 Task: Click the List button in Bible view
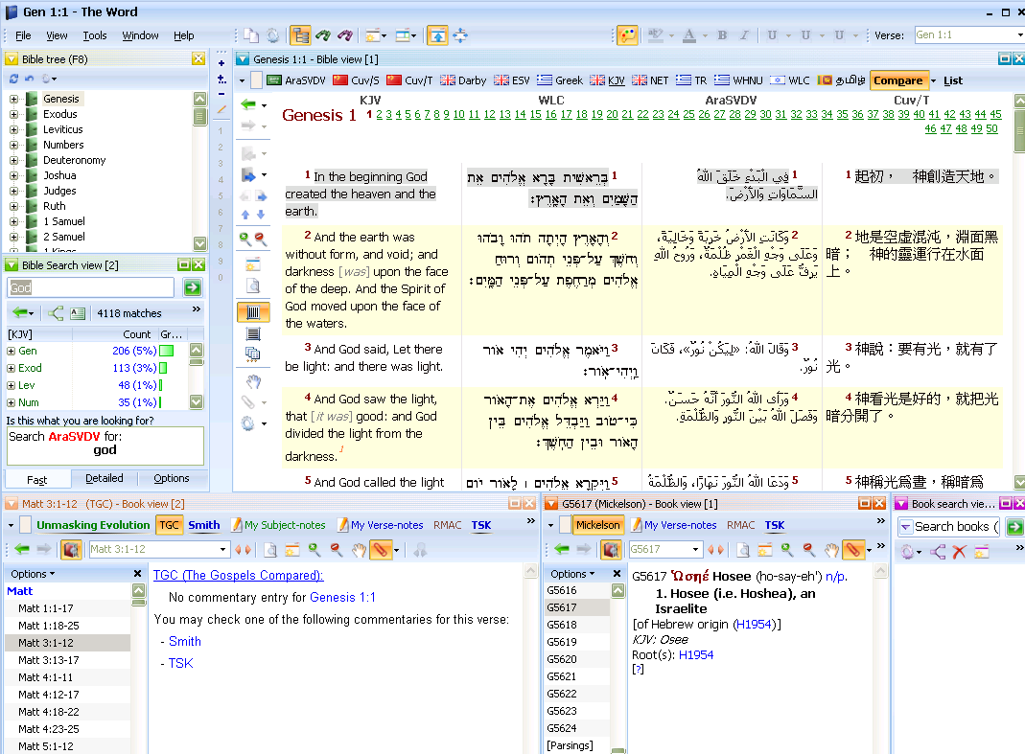[952, 80]
